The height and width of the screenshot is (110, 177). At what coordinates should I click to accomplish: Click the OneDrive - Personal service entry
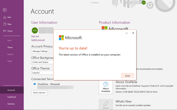49,84
